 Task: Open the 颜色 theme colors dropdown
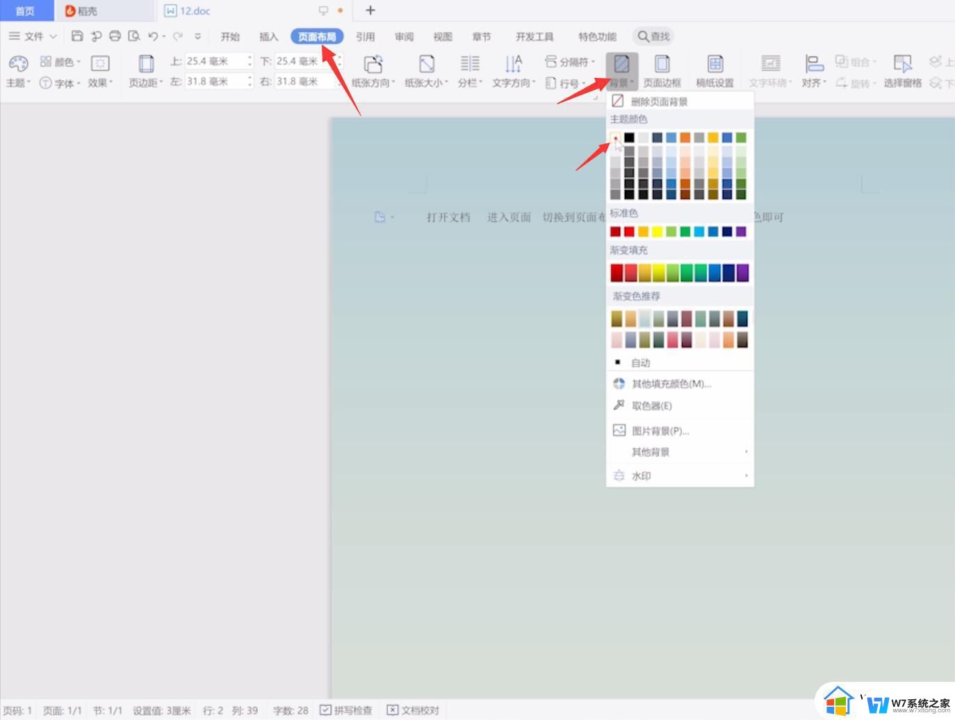60,62
